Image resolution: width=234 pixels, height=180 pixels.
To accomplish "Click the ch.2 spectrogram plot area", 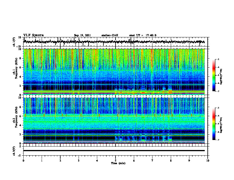I will tap(114, 121).
